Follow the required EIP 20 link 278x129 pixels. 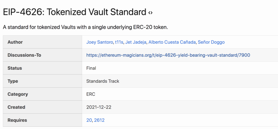coord(89,120)
